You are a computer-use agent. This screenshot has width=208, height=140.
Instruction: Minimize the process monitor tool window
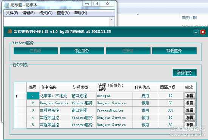196,32
